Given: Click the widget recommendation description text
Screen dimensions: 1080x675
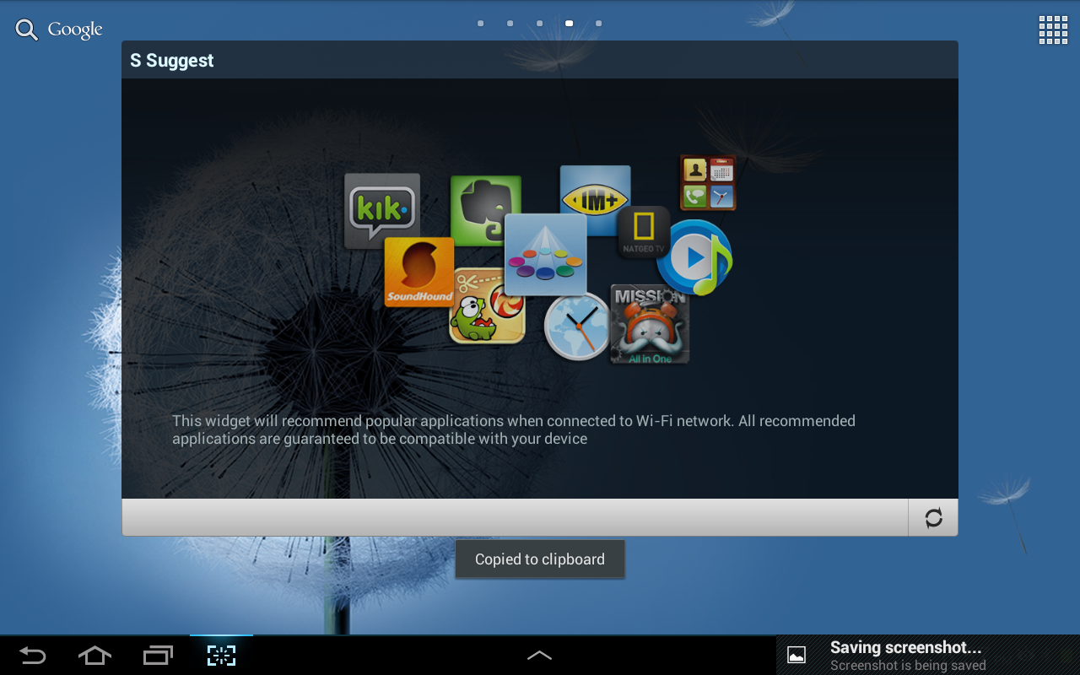Looking at the screenshot, I should pos(514,429).
